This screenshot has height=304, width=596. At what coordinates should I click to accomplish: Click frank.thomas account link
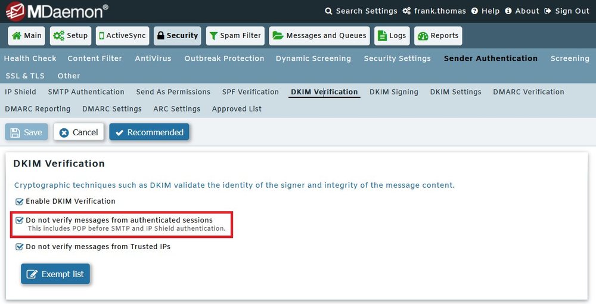coord(440,11)
